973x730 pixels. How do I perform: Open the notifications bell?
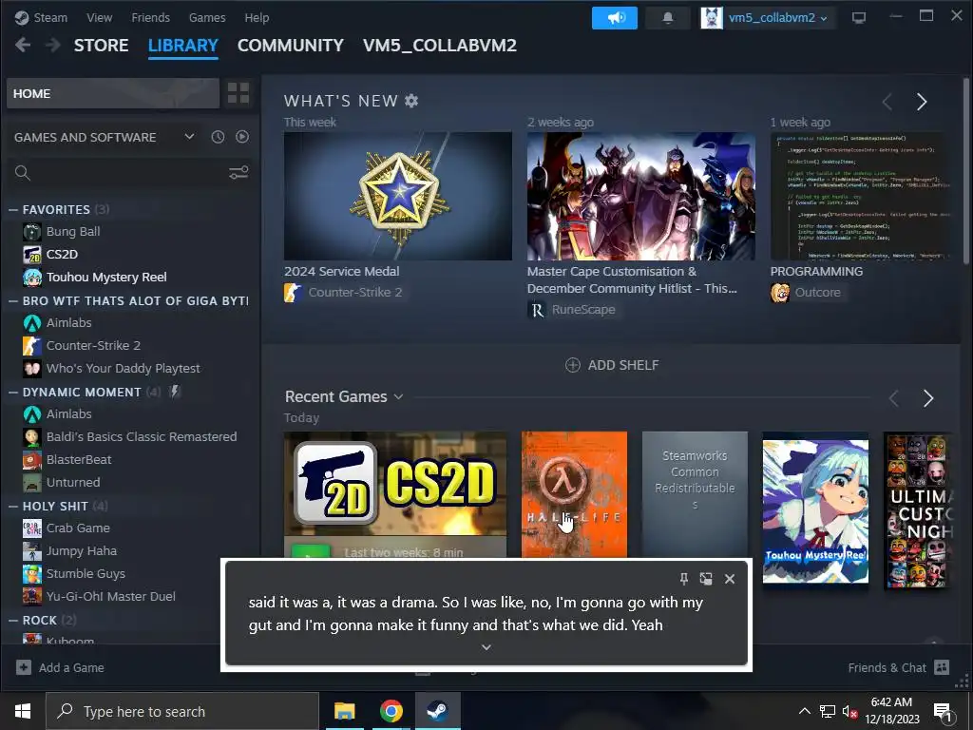pyautogui.click(x=668, y=18)
